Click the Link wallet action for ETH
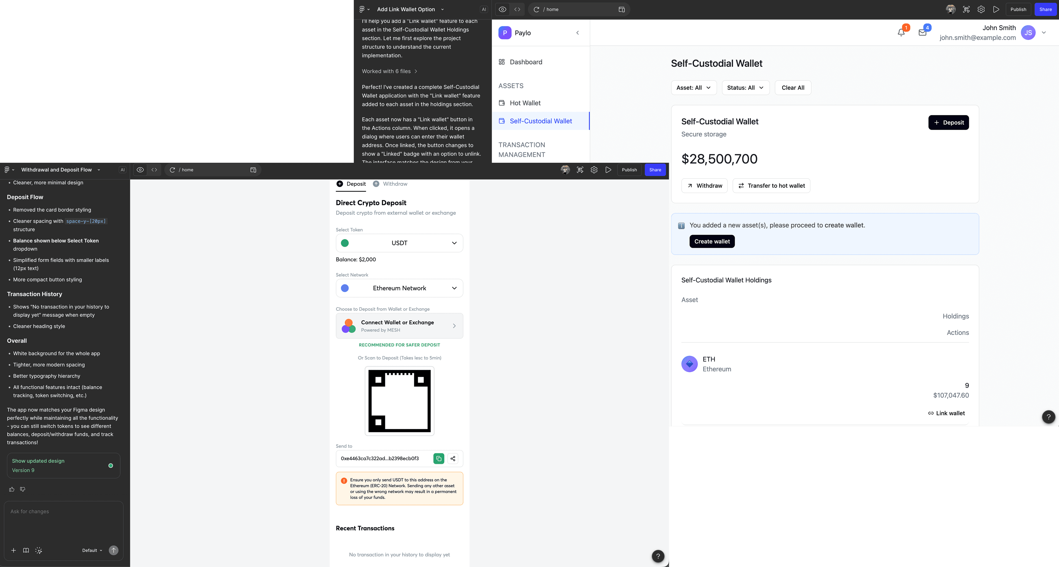1059x567 pixels. tap(946, 413)
